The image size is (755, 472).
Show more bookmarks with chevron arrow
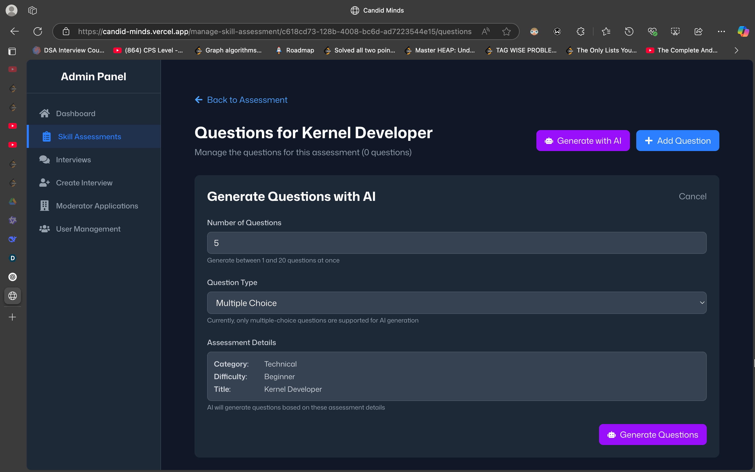(736, 50)
